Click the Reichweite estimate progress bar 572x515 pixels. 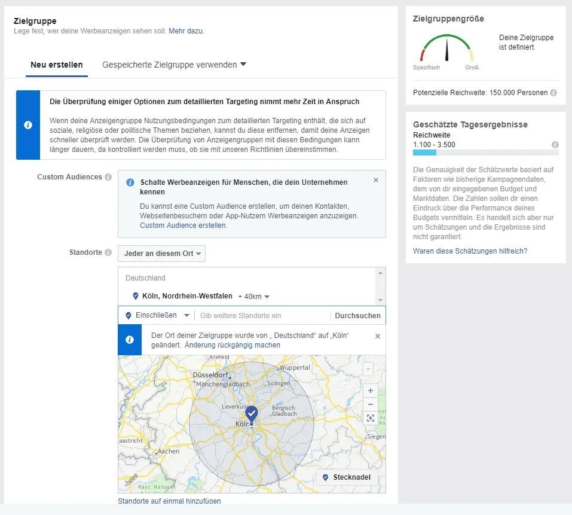pos(485,153)
